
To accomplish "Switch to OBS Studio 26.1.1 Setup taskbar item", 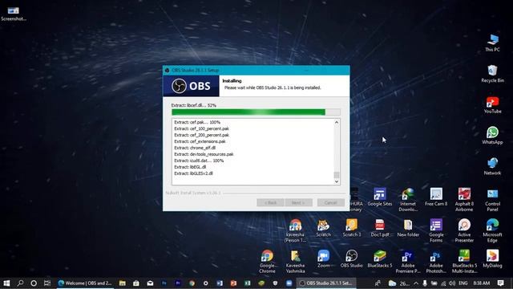I will click(326, 283).
